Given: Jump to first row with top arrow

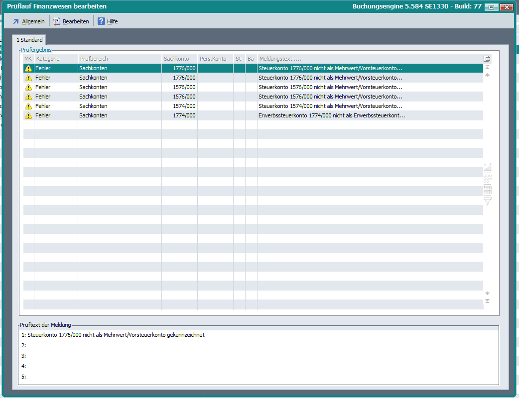Looking at the screenshot, I should tap(487, 67).
